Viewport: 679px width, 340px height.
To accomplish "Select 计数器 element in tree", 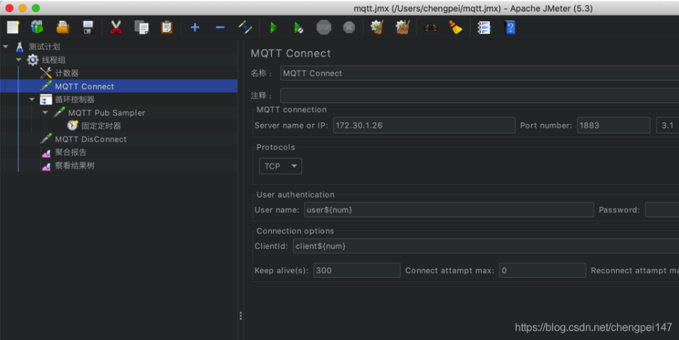I will tap(66, 73).
